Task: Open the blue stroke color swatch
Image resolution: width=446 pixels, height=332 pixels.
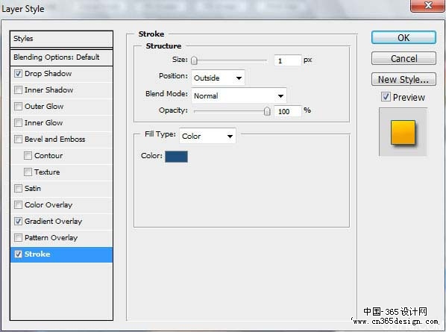Action: 176,157
